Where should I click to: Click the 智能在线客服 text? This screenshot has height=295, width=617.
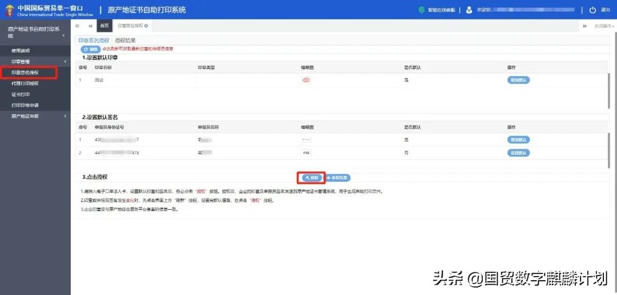(x=441, y=10)
